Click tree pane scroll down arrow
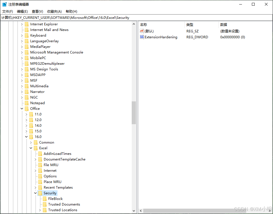The image size is (273, 214). [134, 211]
